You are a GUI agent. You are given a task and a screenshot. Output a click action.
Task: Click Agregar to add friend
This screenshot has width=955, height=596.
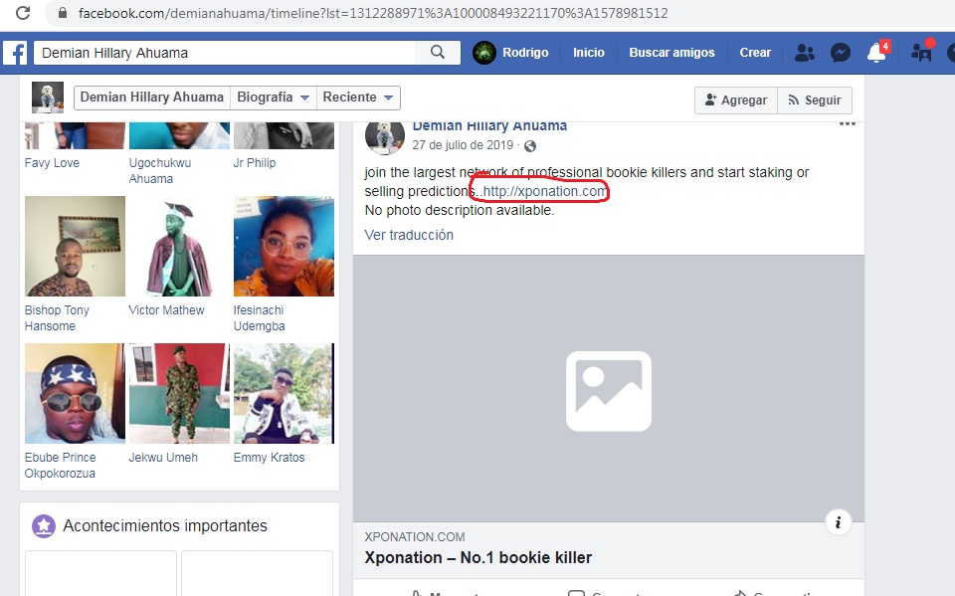[736, 100]
